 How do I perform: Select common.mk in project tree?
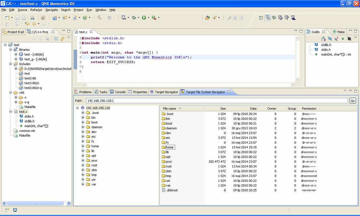[x=27, y=130]
